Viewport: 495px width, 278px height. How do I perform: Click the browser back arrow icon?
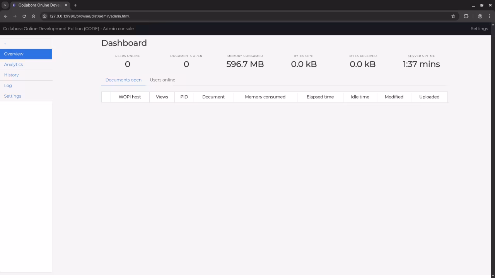pyautogui.click(x=6, y=16)
